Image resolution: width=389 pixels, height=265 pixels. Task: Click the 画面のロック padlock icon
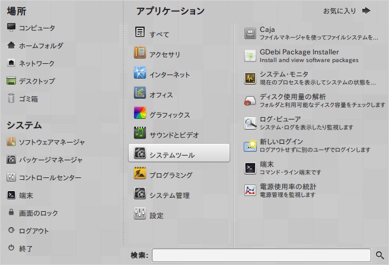[11, 212]
